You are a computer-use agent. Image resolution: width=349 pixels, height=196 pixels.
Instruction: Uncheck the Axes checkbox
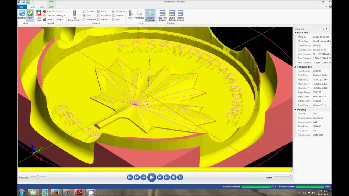[x=113, y=20]
